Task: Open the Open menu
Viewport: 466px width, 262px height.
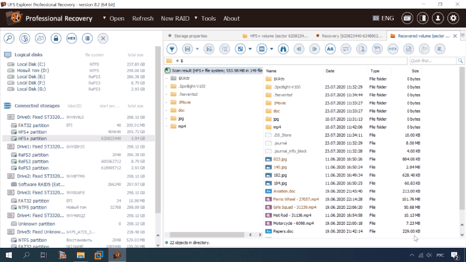Action: point(117,18)
